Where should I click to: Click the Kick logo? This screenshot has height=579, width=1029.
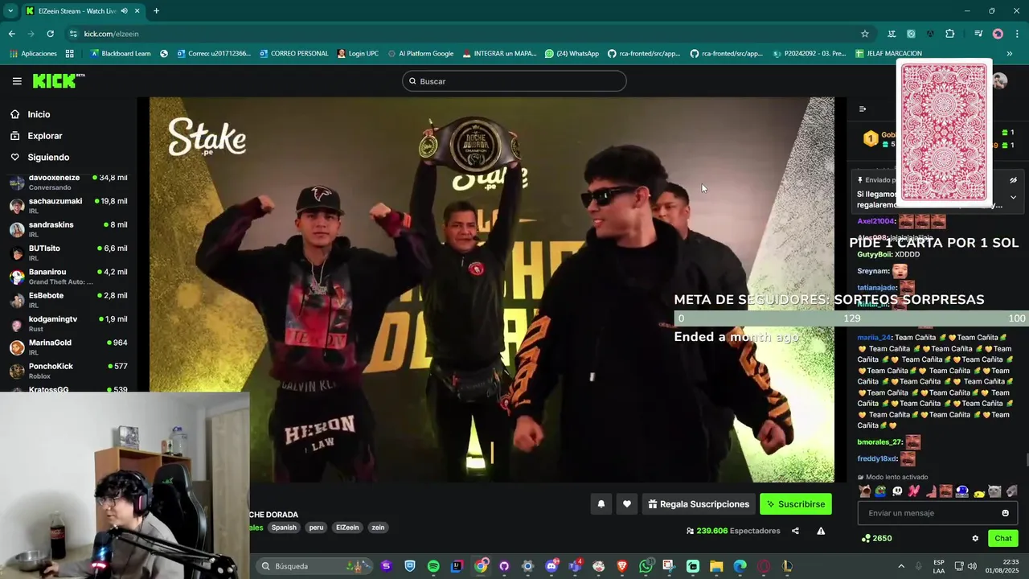tap(58, 81)
